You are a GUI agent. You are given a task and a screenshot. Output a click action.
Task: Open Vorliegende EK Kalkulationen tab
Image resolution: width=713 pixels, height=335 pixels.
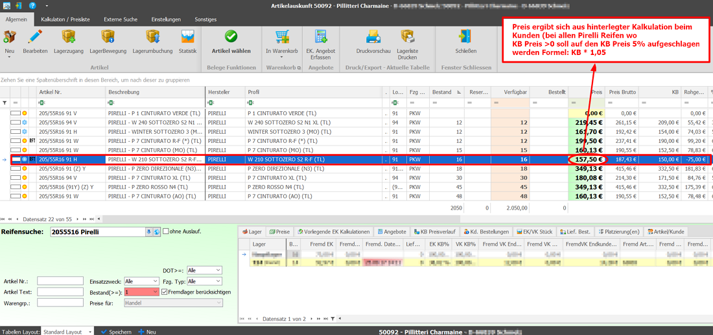pyautogui.click(x=333, y=232)
